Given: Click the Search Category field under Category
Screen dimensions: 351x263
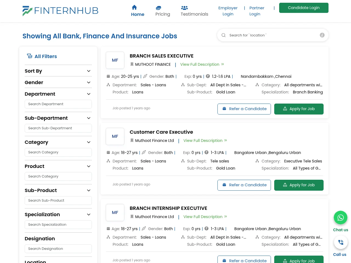Looking at the screenshot, I should coord(58,152).
